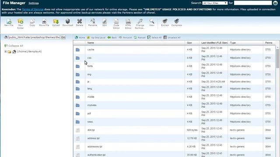Click Collapse All in folder tree
The height and width of the screenshot is (157, 280).
pyautogui.click(x=14, y=46)
